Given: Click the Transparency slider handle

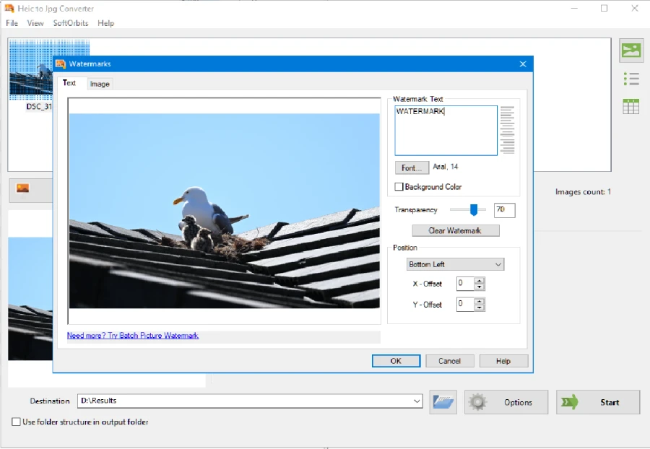Looking at the screenshot, I should [474, 210].
